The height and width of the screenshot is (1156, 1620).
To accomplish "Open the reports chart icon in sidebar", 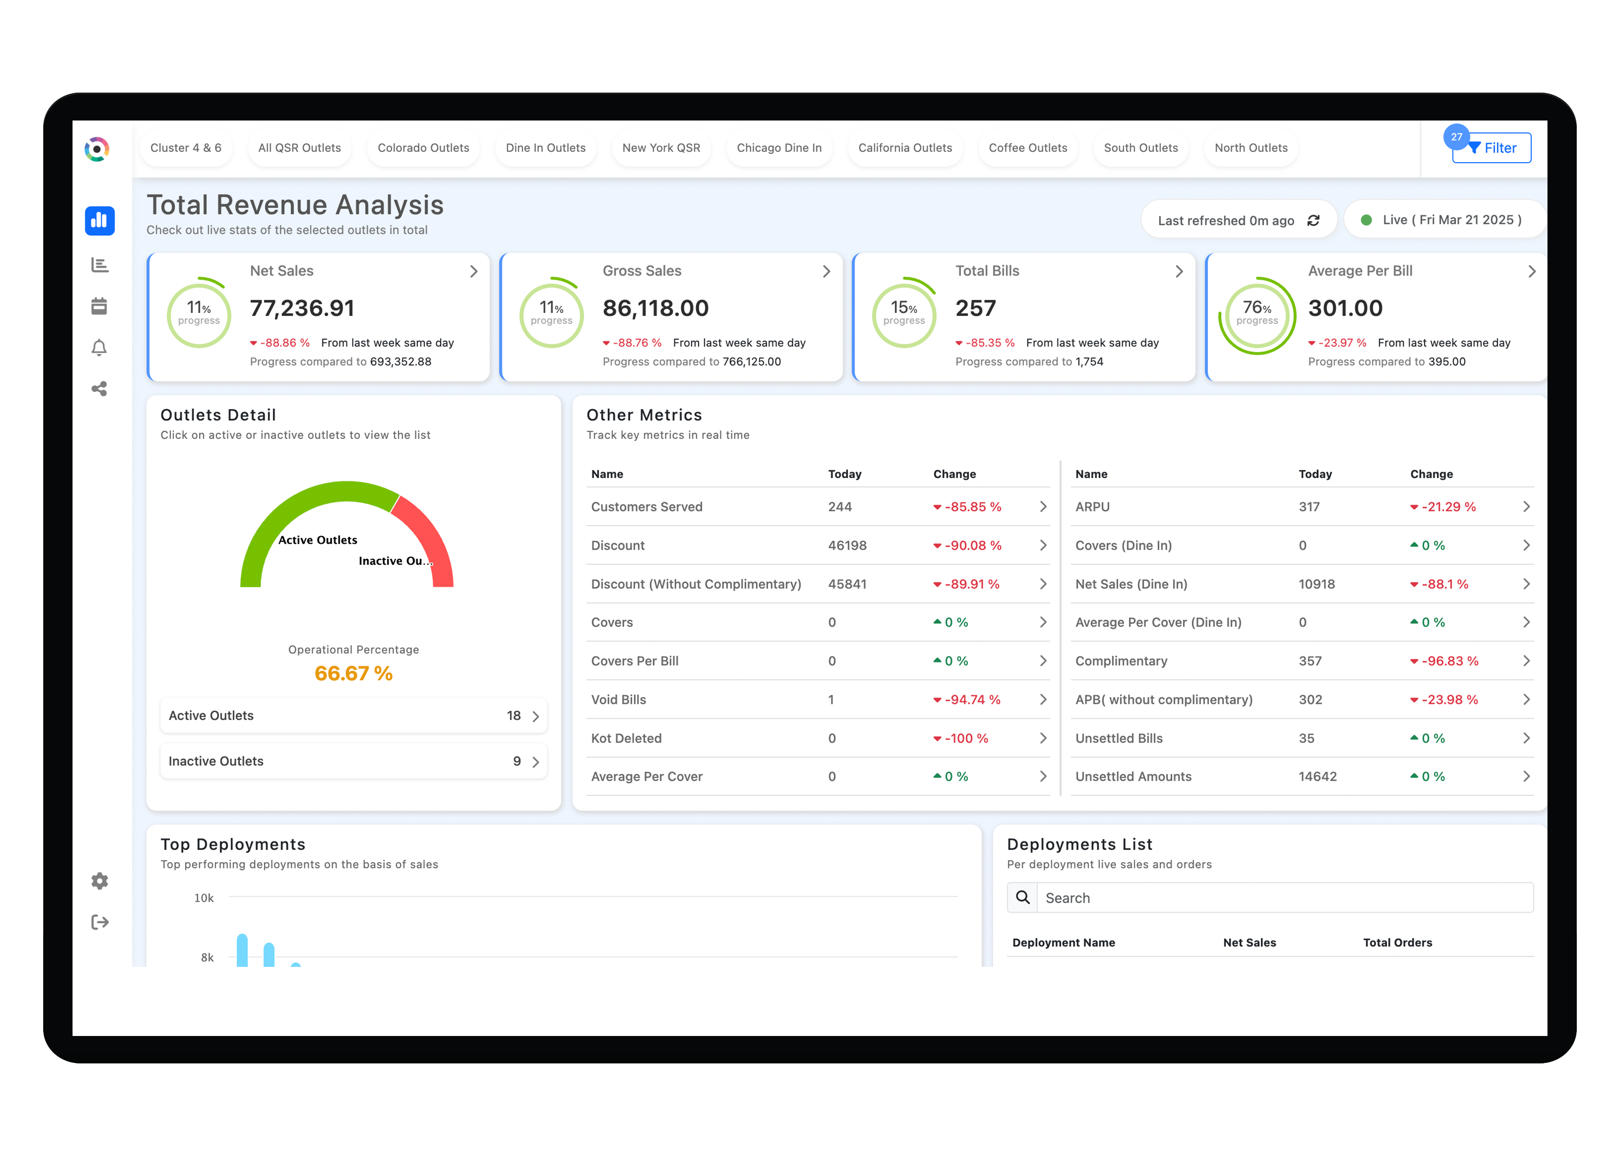I will click(99, 265).
